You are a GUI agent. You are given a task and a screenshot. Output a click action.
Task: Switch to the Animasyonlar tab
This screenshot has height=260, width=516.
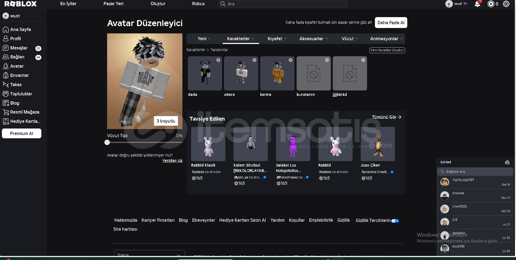coord(386,39)
